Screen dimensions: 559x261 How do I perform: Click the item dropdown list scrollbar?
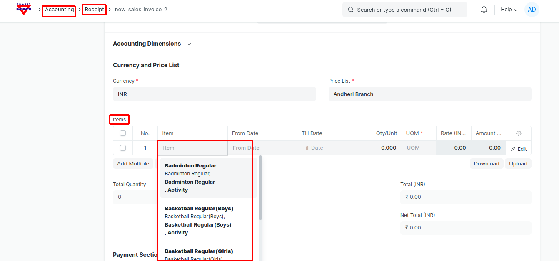[x=260, y=188]
